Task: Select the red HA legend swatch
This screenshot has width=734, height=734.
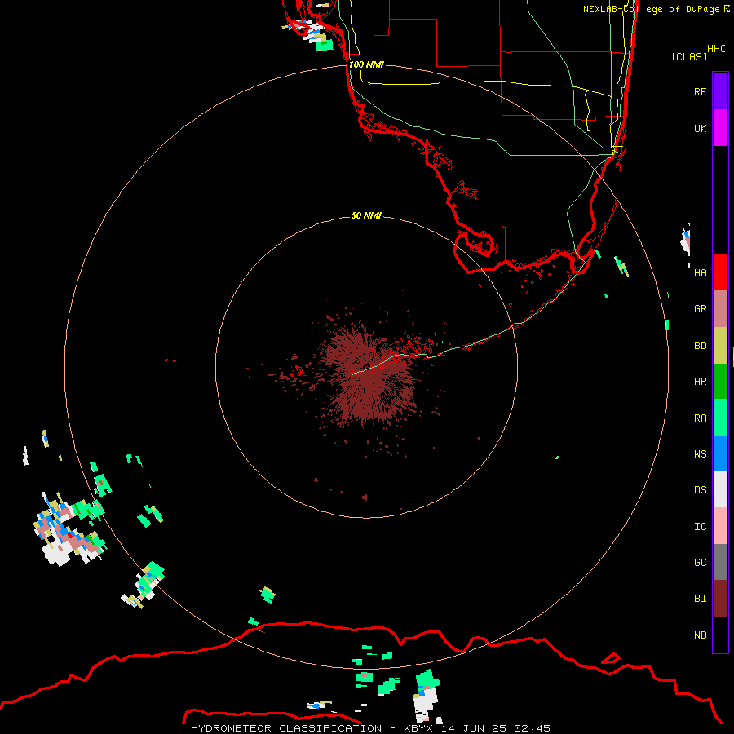Action: click(x=720, y=272)
